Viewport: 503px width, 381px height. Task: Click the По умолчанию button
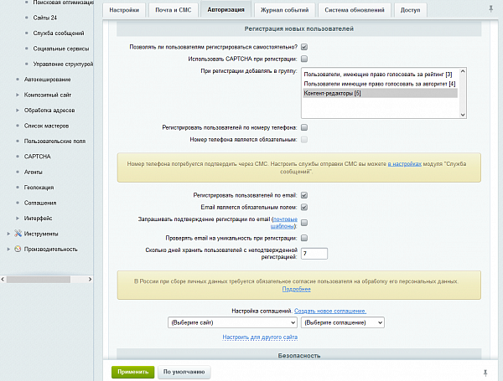click(x=184, y=371)
